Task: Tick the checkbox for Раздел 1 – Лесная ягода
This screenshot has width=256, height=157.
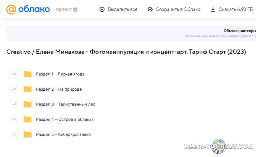Action: 14,74
